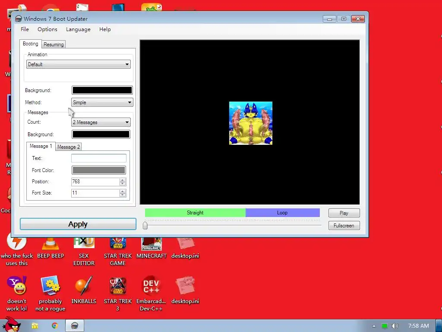Increase Font Size with the up arrow
The width and height of the screenshot is (442, 332).
(x=123, y=191)
